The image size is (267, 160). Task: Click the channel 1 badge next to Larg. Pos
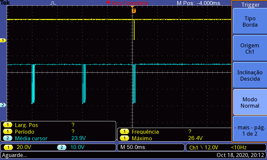coord(8,125)
